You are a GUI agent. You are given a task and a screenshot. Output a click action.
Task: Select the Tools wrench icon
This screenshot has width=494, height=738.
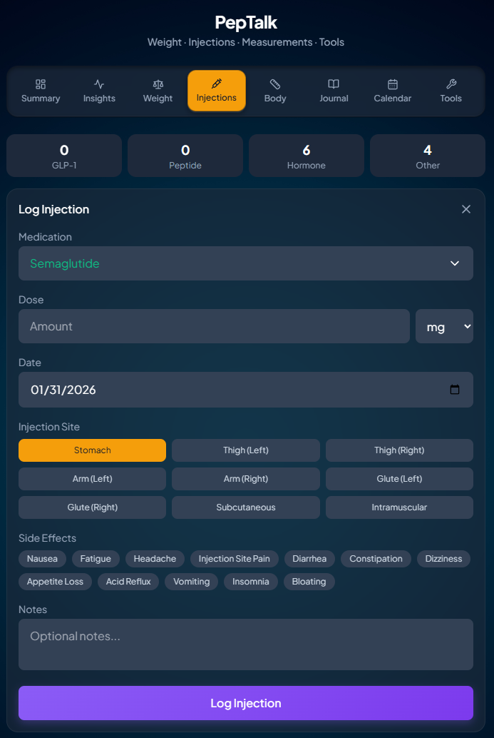click(451, 83)
